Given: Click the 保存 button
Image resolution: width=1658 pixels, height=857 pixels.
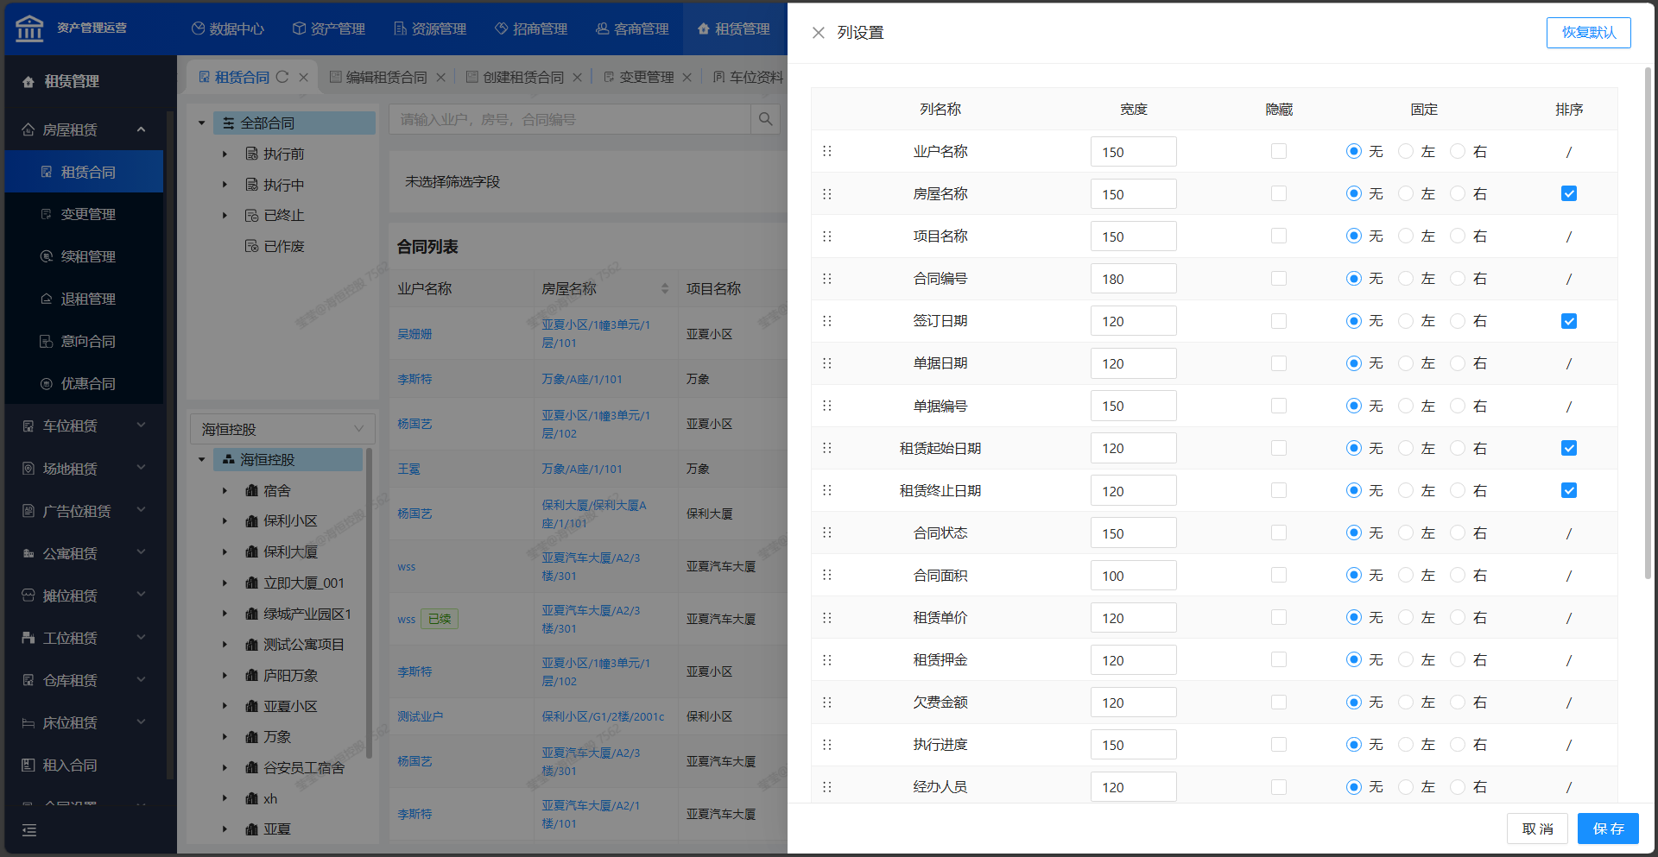Looking at the screenshot, I should tap(1607, 829).
